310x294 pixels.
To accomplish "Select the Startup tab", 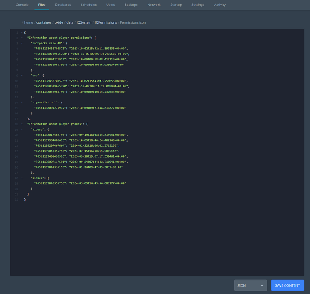I will (176, 5).
